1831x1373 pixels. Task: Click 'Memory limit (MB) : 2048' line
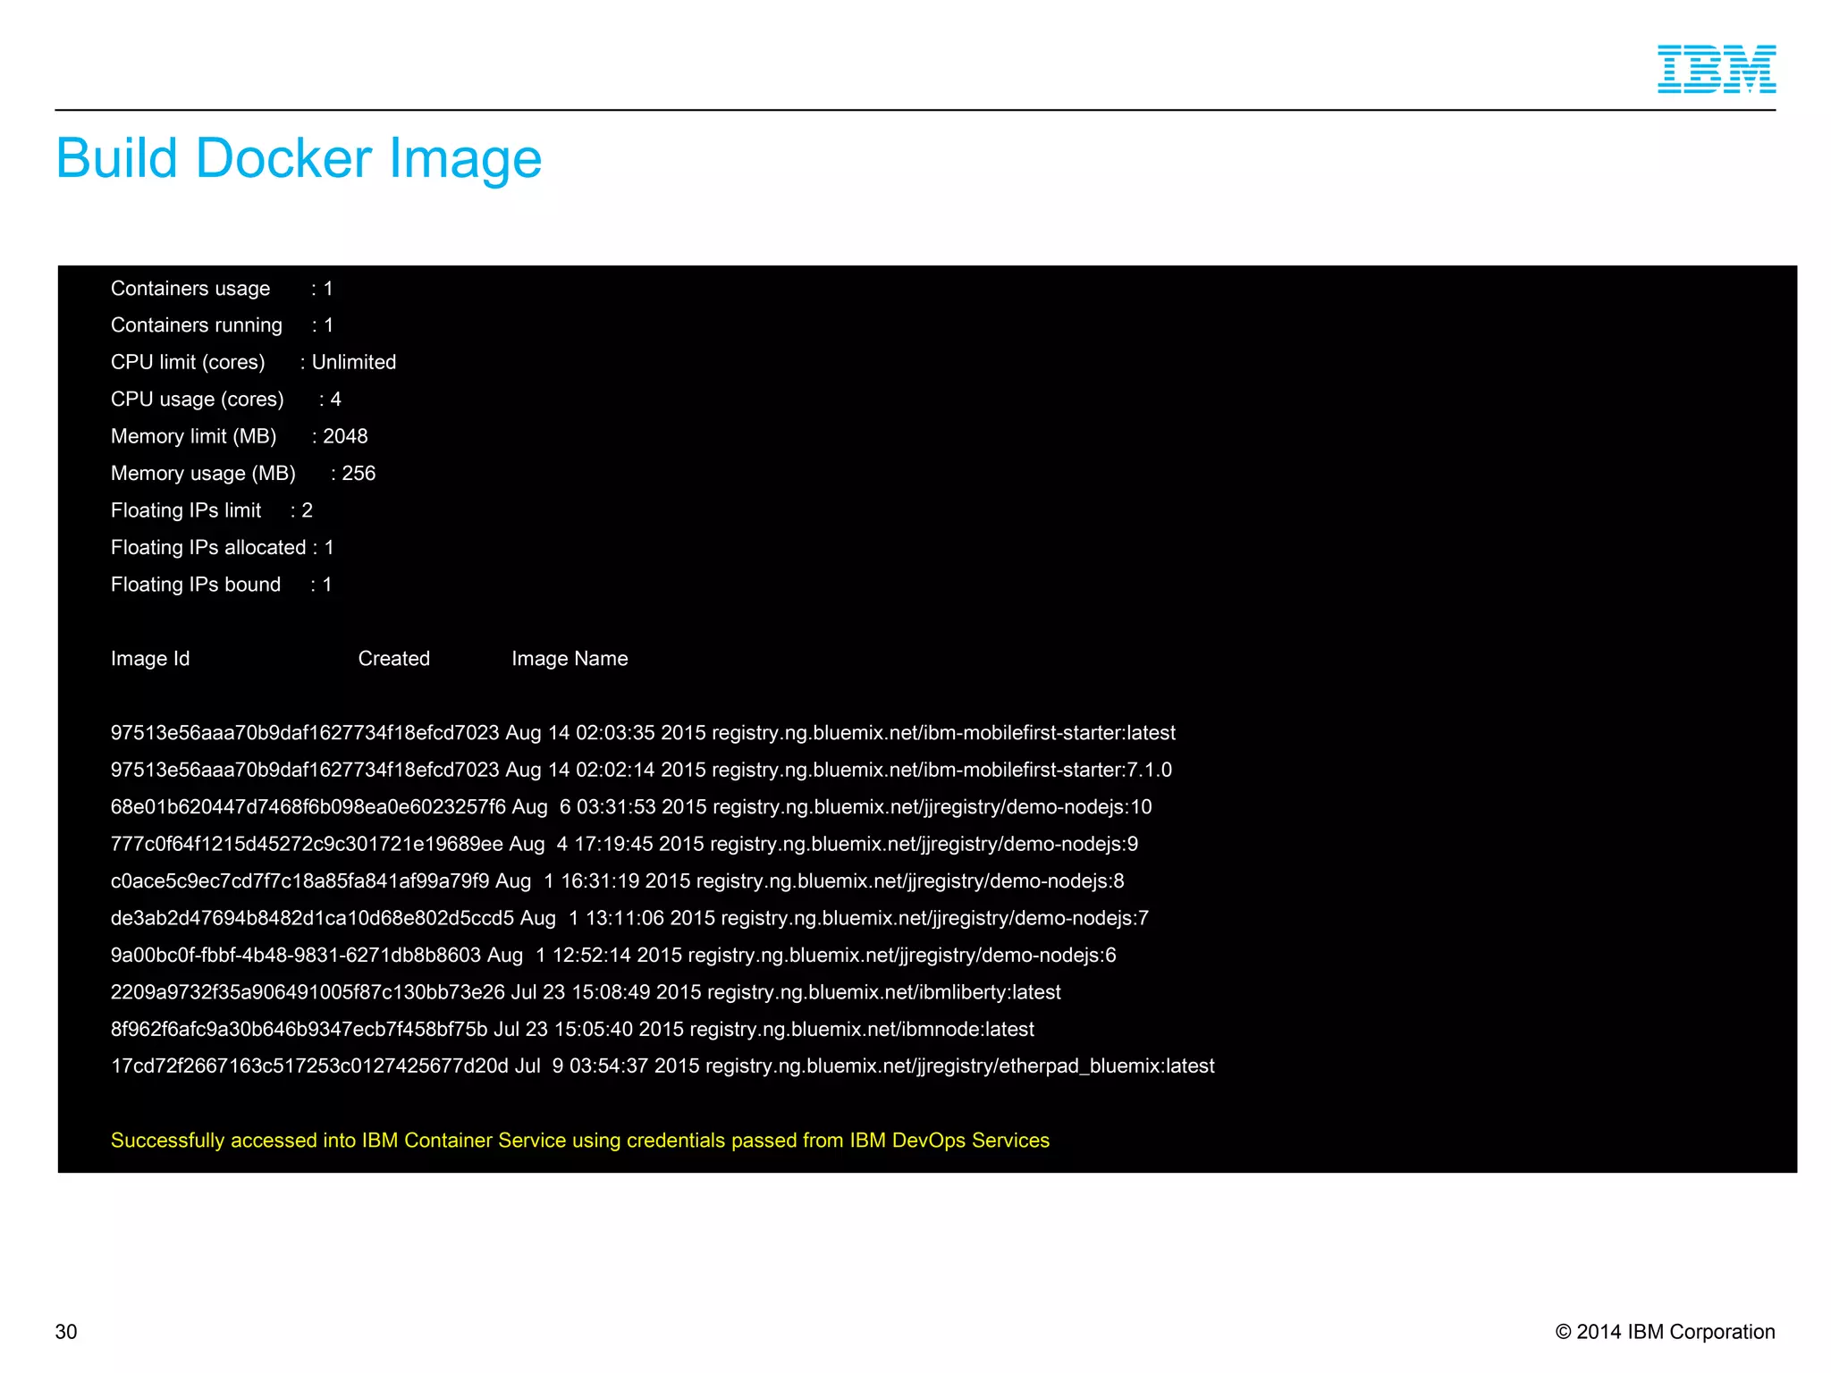tap(239, 436)
